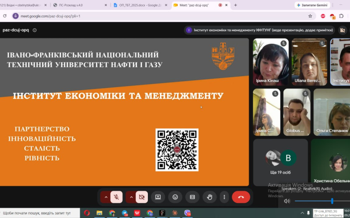Viewport: 350px width, 218px height.
Task: Mute speakers via the volume icon
Action: click(287, 201)
